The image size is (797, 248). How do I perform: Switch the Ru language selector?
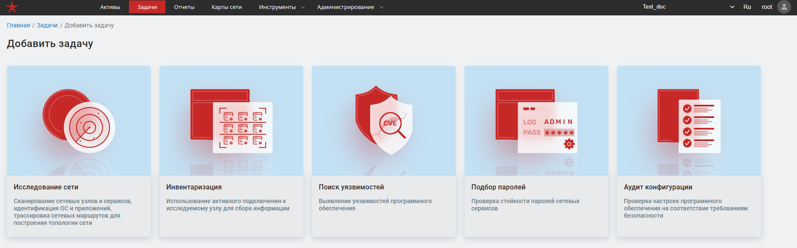pos(747,7)
